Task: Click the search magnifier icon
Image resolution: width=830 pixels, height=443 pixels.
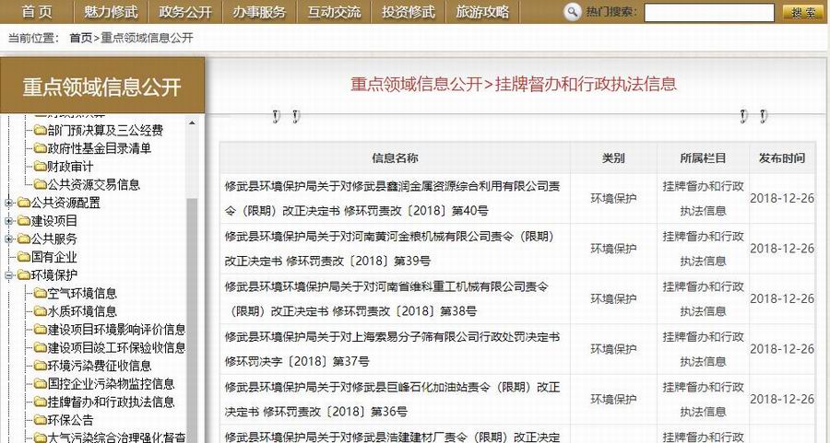Action: click(x=572, y=12)
